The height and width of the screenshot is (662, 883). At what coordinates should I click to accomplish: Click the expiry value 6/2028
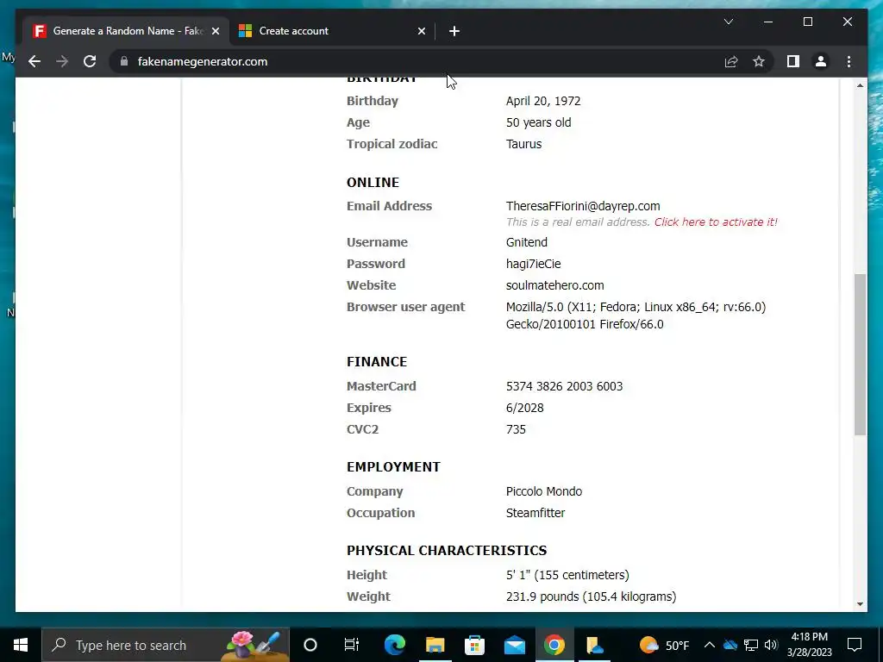(x=525, y=408)
